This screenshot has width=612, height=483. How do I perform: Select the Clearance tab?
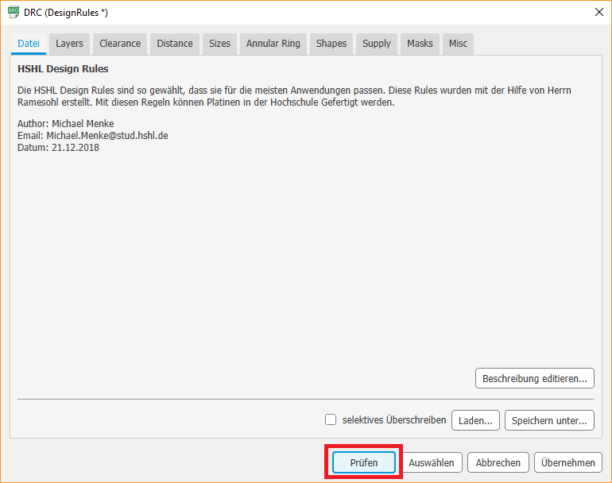(x=120, y=44)
